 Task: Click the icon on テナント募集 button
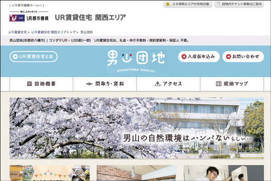tap(218, 4)
